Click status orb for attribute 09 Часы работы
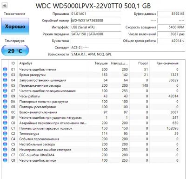The height and width of the screenshot is (179, 186). 5,96
